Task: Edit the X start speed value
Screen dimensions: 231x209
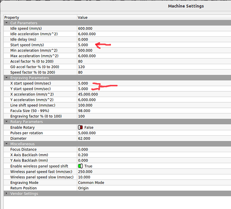Action: pos(154,83)
